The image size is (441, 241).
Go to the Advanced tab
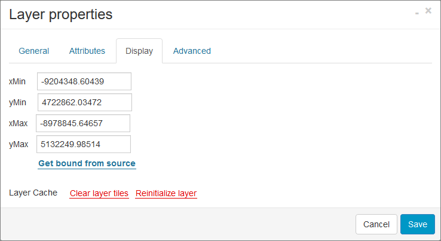(192, 51)
